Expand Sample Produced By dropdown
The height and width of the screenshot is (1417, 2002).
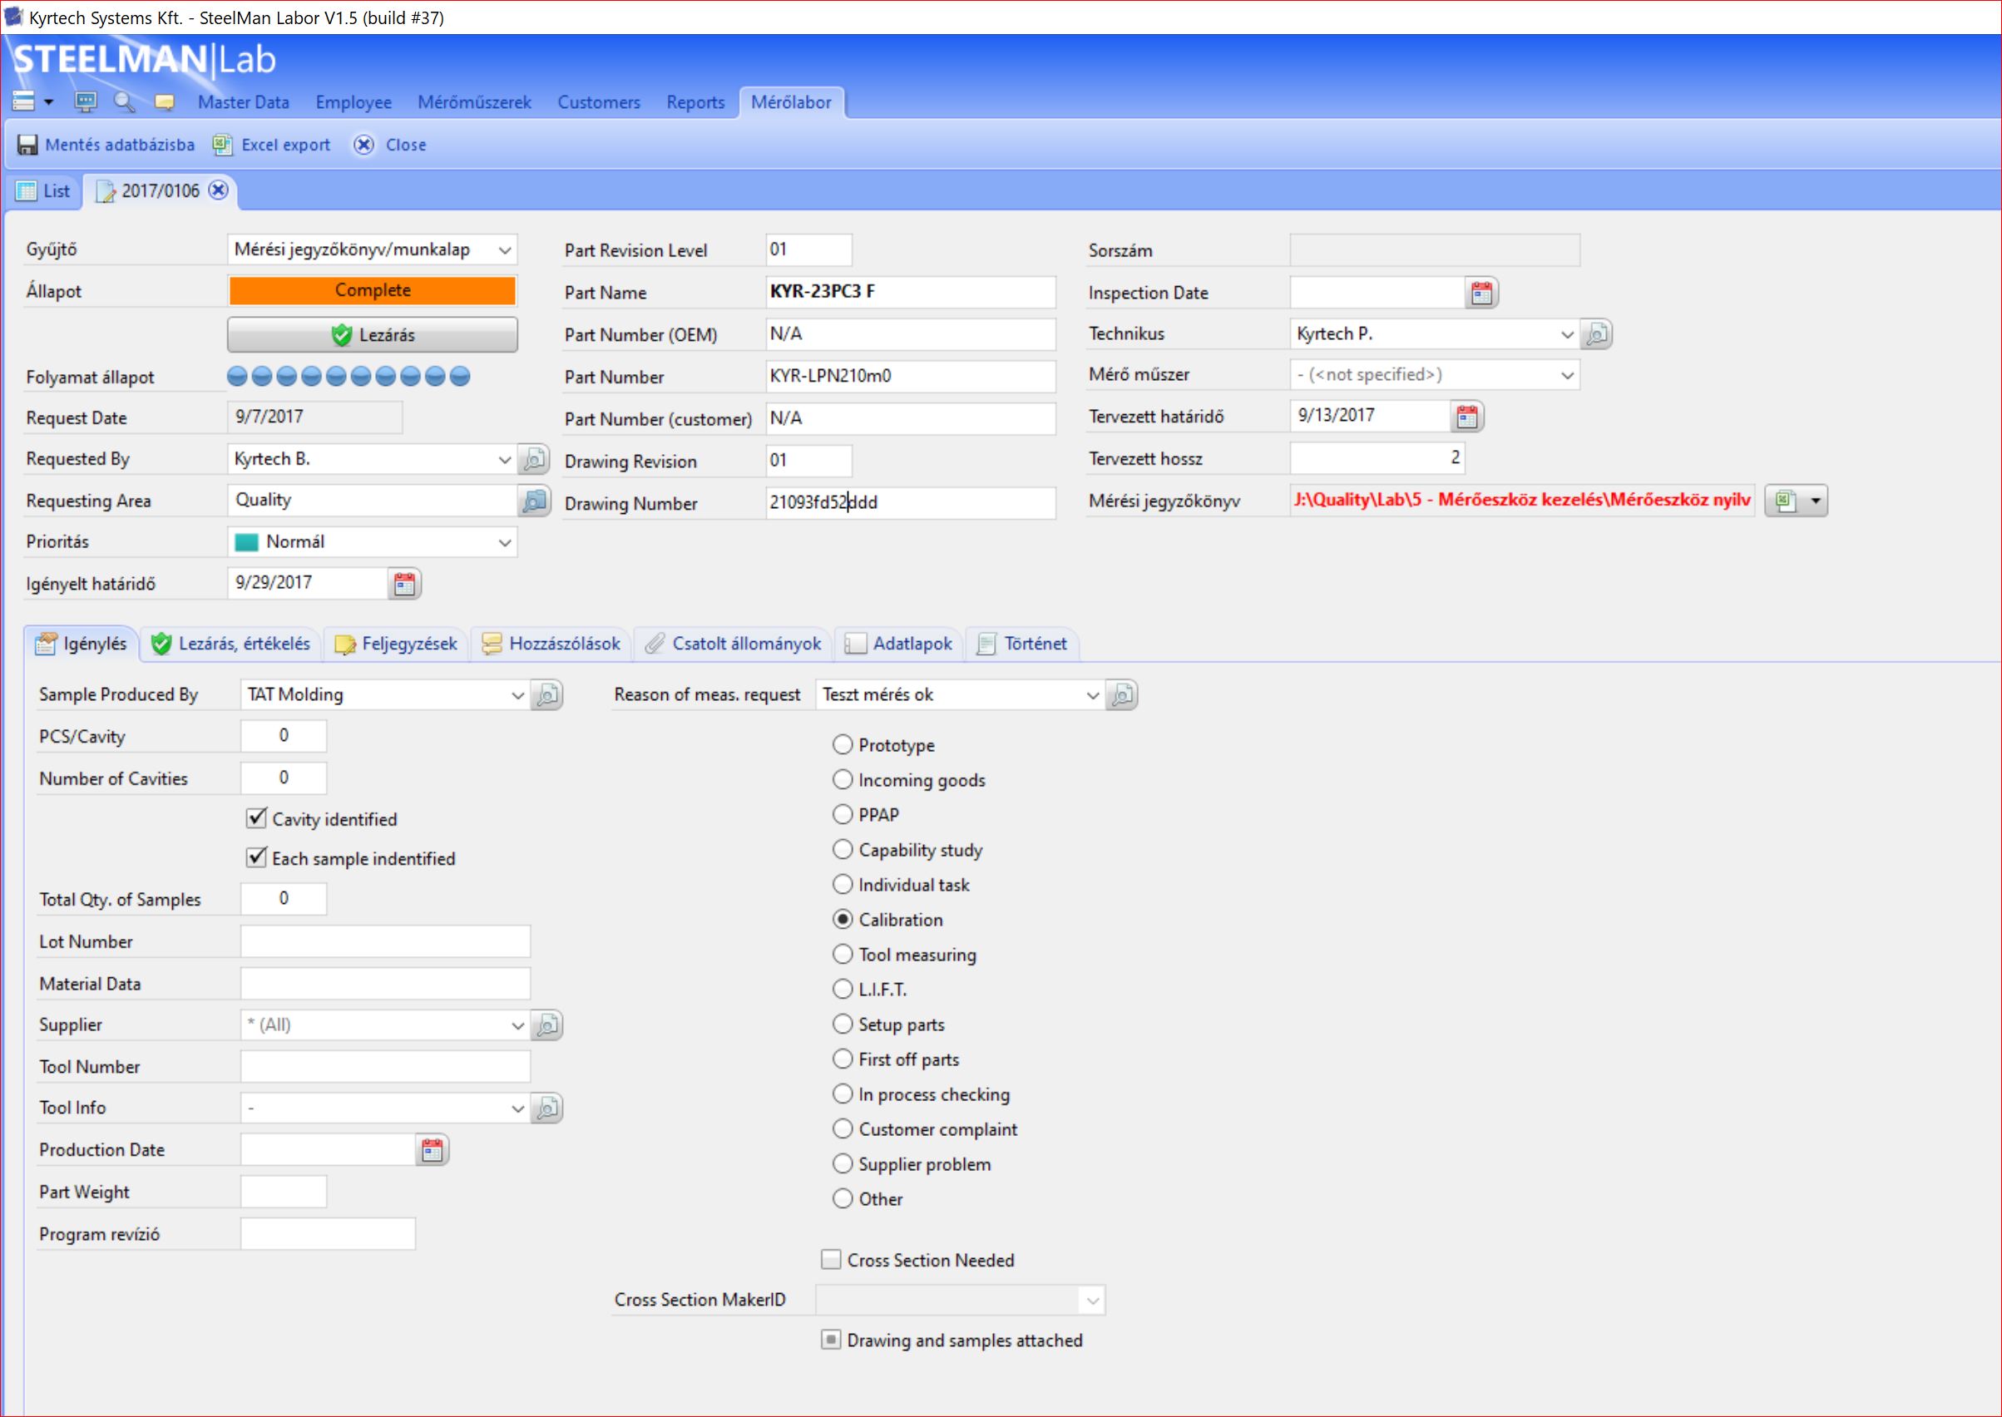pyautogui.click(x=517, y=695)
